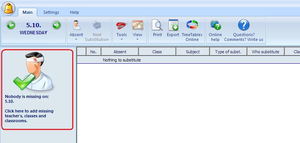Click the Export icon
Viewport: 300px width, 143px height.
click(173, 25)
